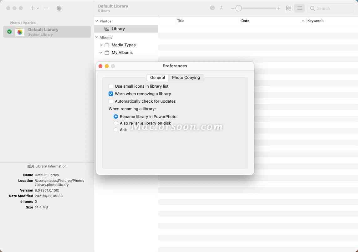Uncheck Warn when removing a library

111,94
